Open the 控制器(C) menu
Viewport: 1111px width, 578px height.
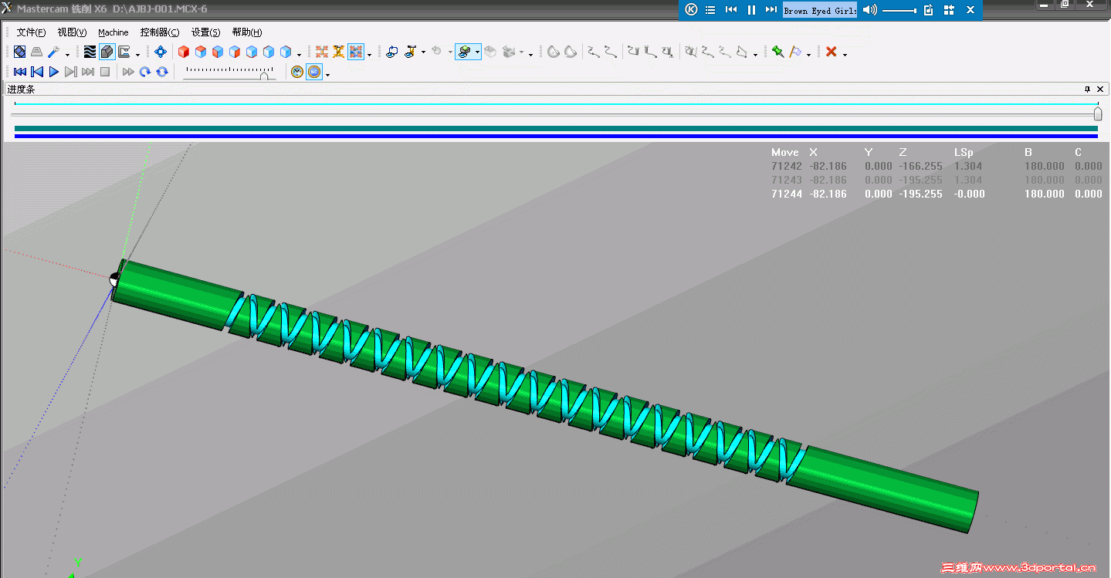click(160, 32)
